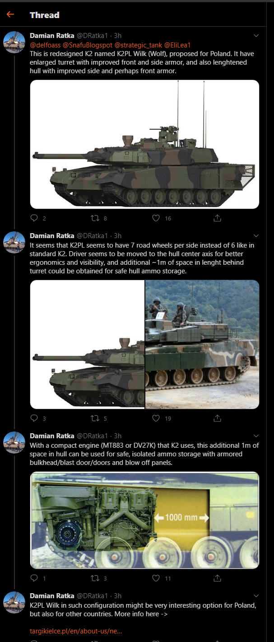Retweet the compact engine tweet

(95, 577)
